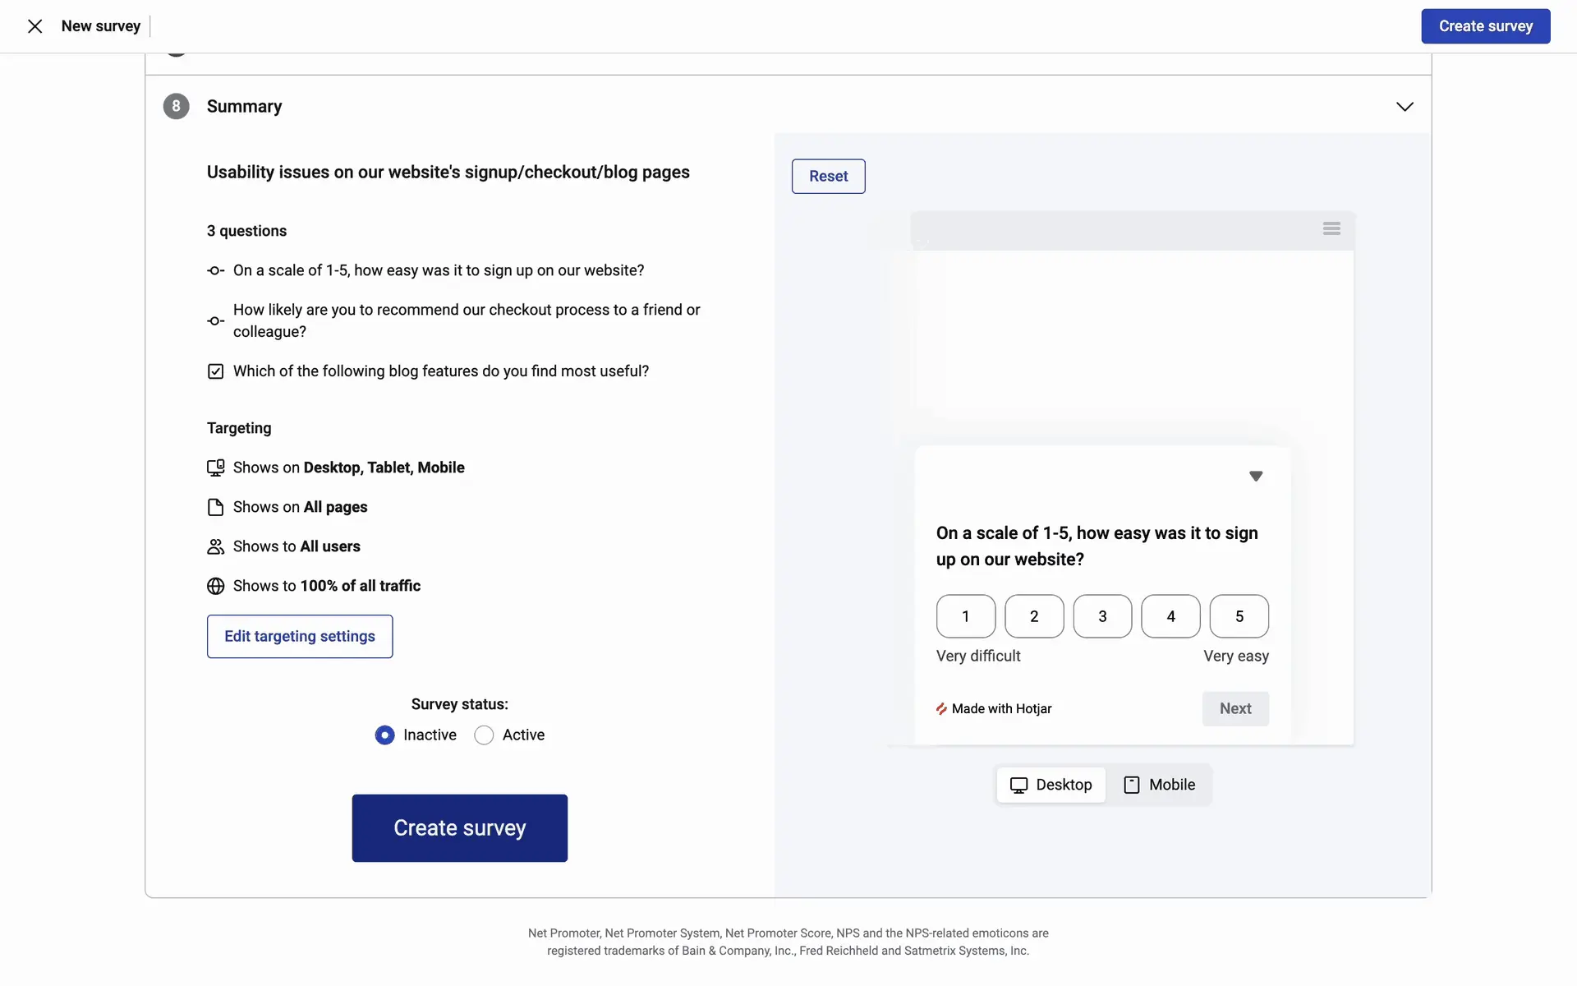The image size is (1577, 986).
Task: Click the page icon beside All pages
Action: (x=215, y=507)
